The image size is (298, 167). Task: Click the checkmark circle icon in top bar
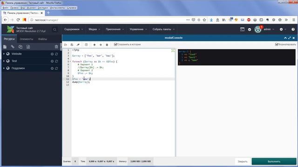(250, 30)
